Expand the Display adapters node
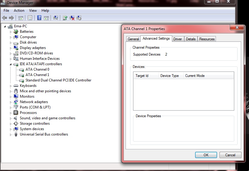This screenshot has height=171, width=249. 11,48
